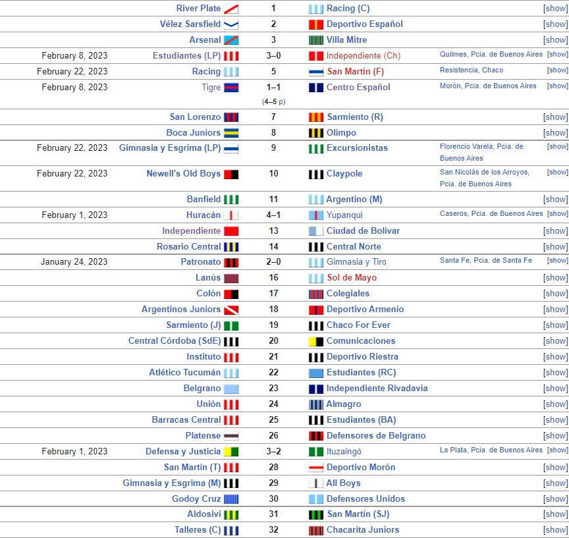Open the Gimnasia y Esgrima (LP) link
The image size is (569, 538).
[x=170, y=148]
